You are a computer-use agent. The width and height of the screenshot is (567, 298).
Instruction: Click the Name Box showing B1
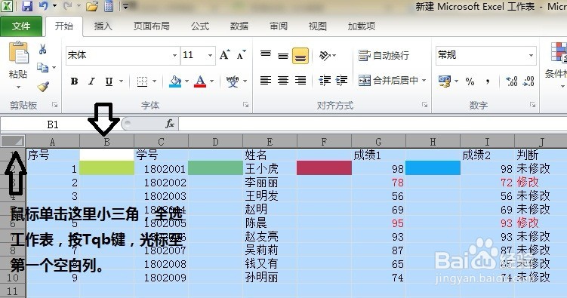click(x=53, y=124)
